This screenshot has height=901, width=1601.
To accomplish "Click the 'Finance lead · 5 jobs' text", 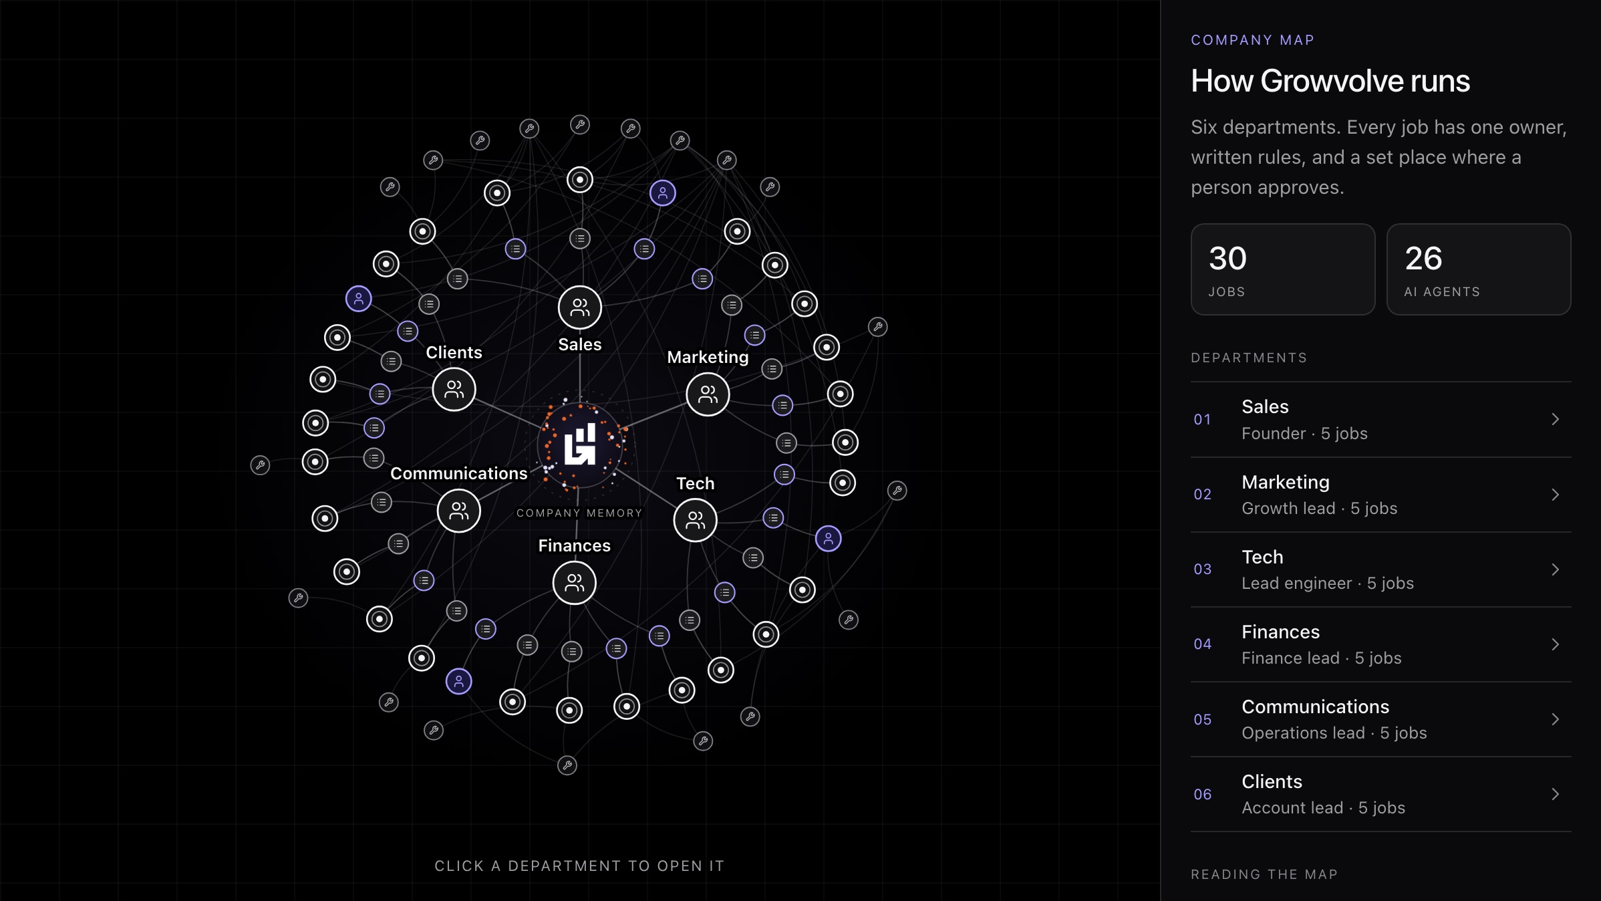I will tap(1321, 658).
